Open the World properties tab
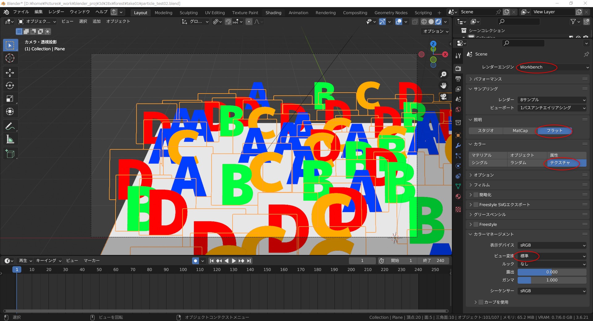593x321 pixels. pos(458,109)
